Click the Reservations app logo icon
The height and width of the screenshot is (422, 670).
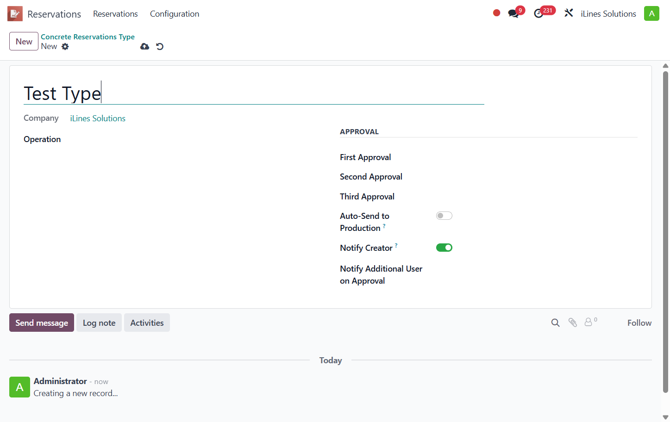click(x=15, y=14)
